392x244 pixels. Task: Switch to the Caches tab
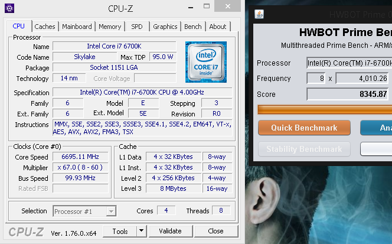coord(45,27)
